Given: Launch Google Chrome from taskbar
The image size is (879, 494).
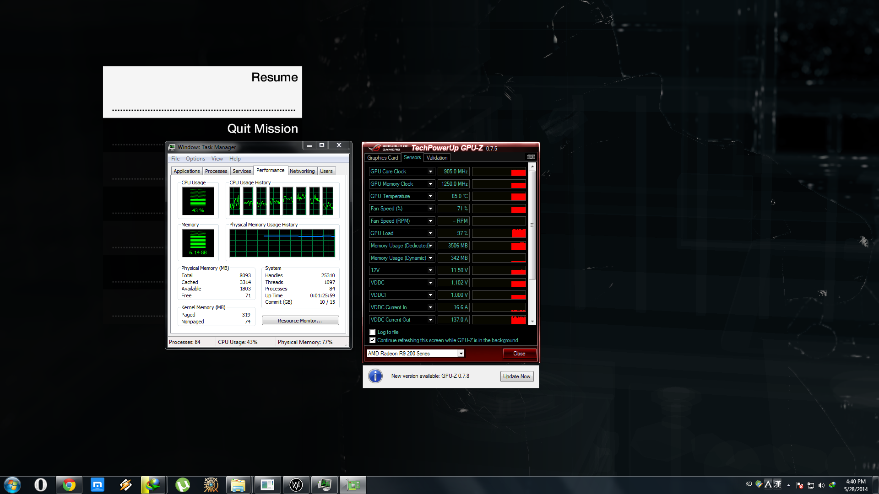Looking at the screenshot, I should point(69,484).
